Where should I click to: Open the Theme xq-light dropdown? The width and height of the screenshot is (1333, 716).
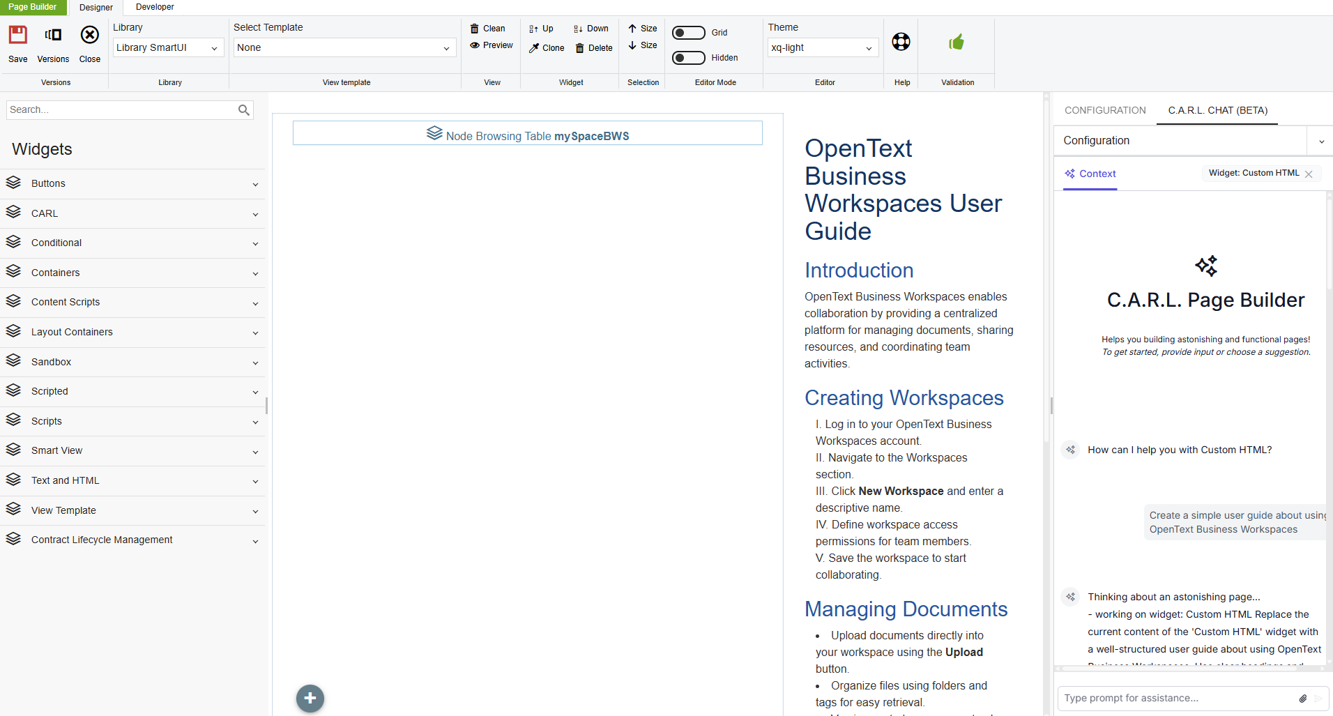click(x=822, y=47)
